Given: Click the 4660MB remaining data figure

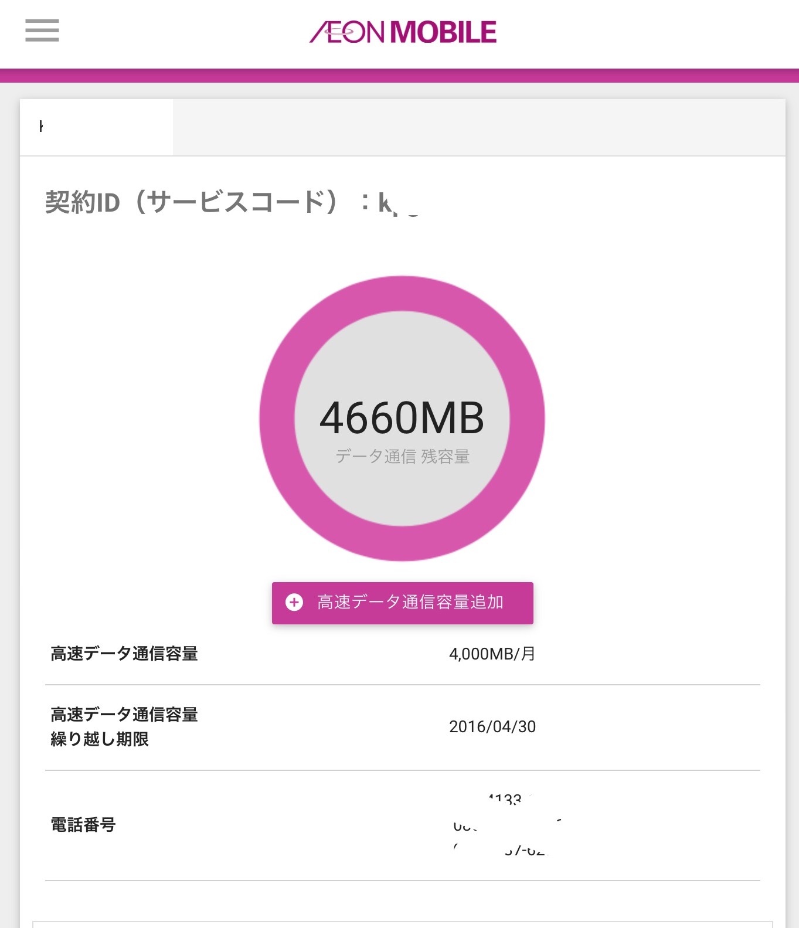Looking at the screenshot, I should tap(402, 418).
